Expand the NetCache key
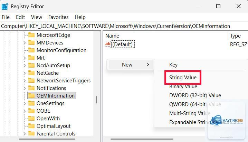248x142 pixels. pos(25,73)
